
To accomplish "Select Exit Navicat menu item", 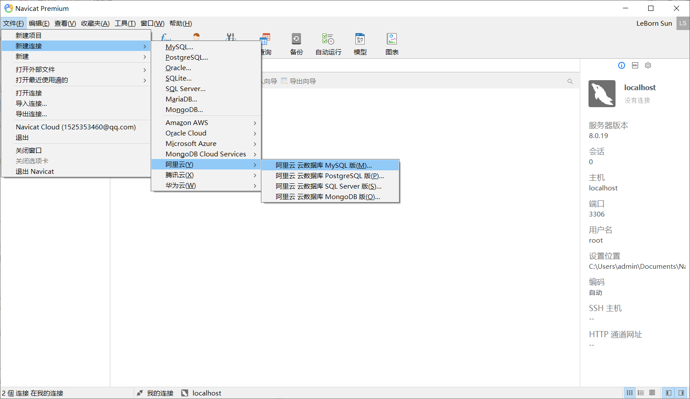I will (76, 172).
